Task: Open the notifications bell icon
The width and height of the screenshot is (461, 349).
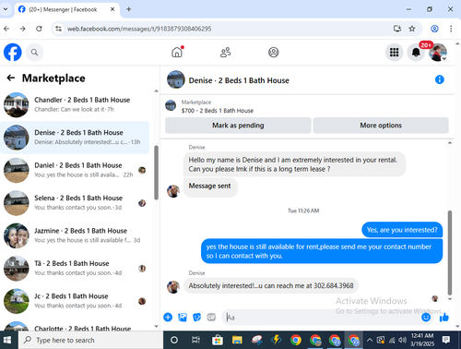Action: pyautogui.click(x=416, y=53)
